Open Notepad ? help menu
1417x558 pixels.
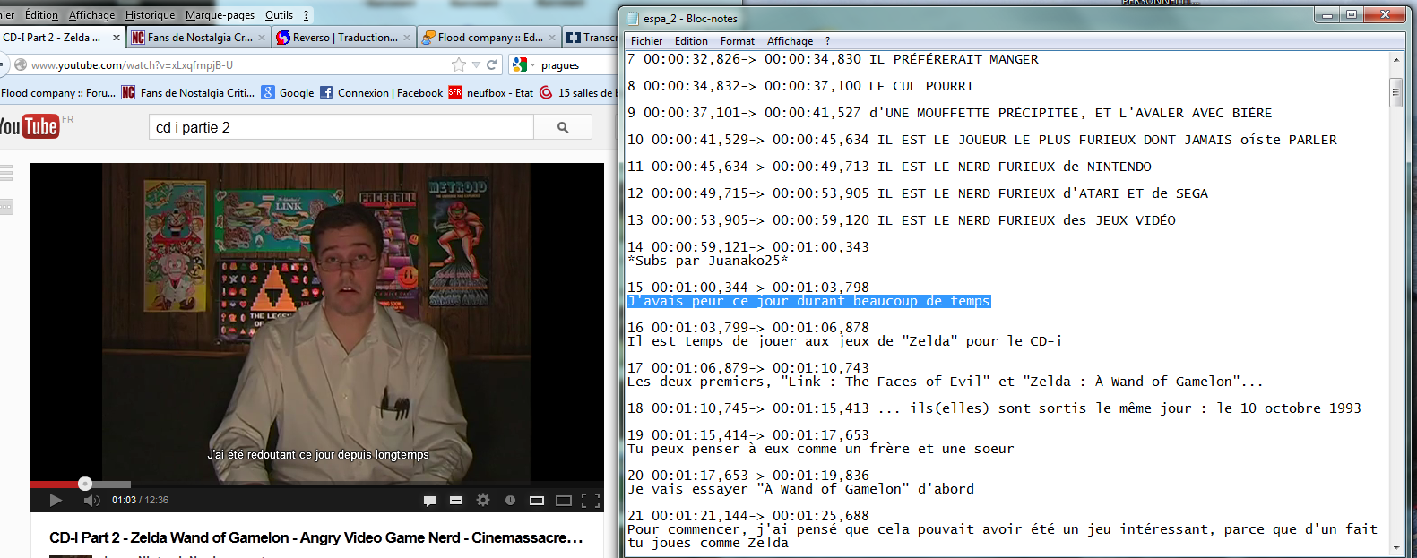(x=827, y=40)
